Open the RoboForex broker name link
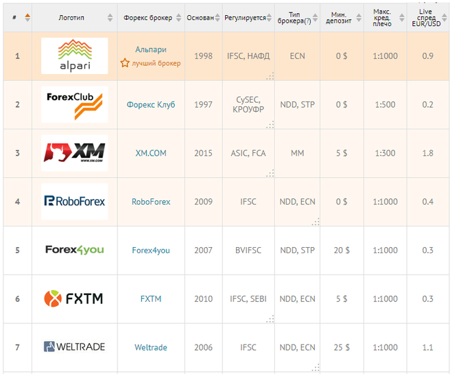Viewport: 452px width, 374px height. tap(151, 202)
